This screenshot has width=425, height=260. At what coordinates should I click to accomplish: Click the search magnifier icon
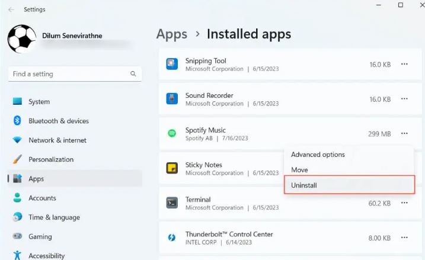tap(133, 73)
